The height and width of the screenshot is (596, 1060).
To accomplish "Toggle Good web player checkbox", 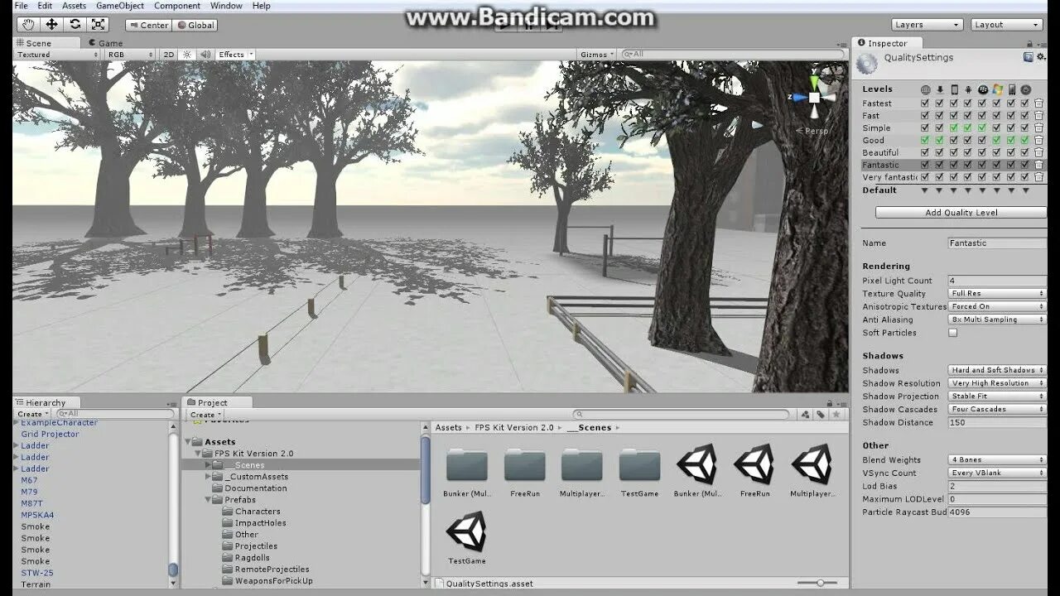I will click(x=925, y=141).
